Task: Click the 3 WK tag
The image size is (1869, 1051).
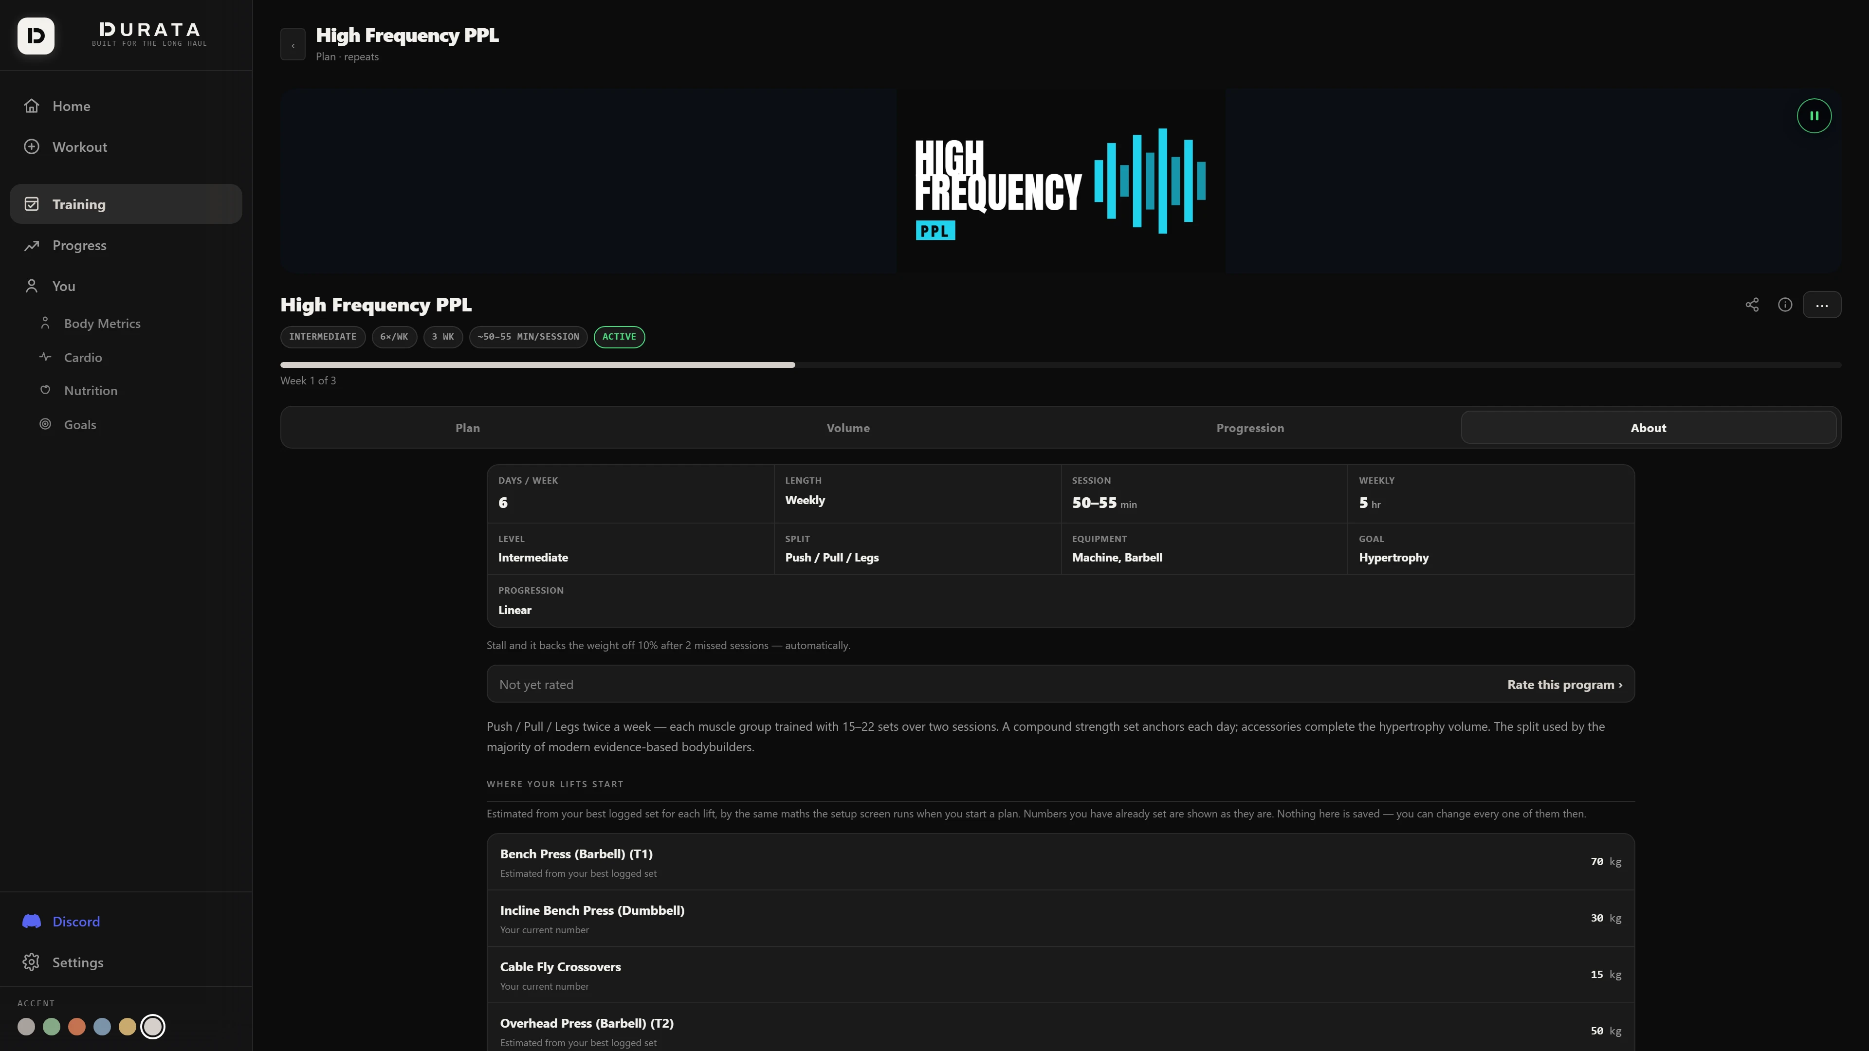Action: click(x=443, y=337)
